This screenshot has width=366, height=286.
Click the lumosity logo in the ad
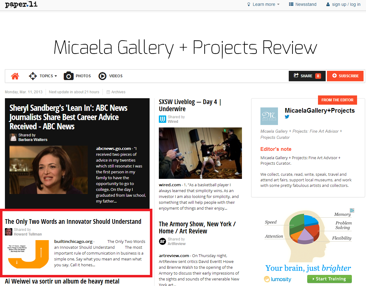pyautogui.click(x=278, y=279)
